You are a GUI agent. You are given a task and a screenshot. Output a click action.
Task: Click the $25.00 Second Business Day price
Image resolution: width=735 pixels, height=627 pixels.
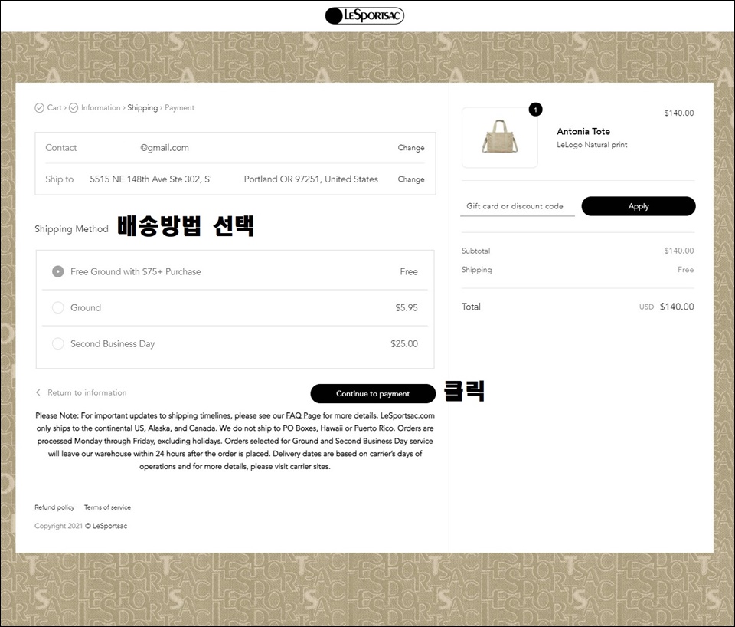click(x=404, y=343)
